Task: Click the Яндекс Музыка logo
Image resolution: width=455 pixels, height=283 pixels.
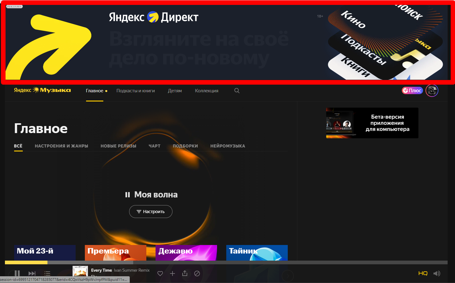Action: (x=42, y=90)
